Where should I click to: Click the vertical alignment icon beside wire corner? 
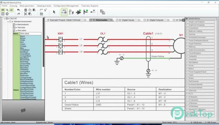point(46,10)
